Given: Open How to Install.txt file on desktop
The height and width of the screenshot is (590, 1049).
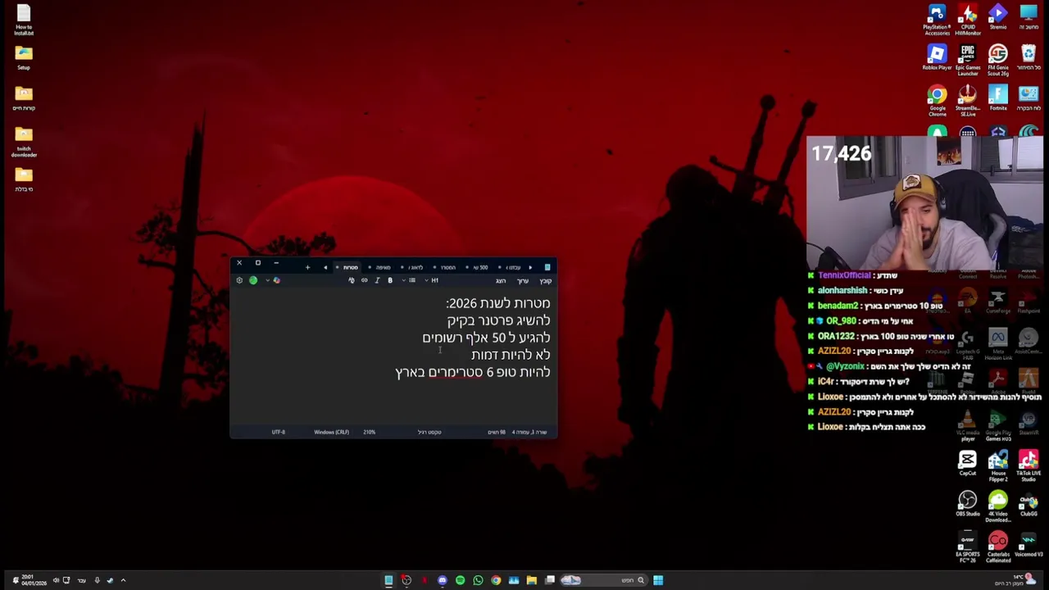Looking at the screenshot, I should [x=24, y=20].
